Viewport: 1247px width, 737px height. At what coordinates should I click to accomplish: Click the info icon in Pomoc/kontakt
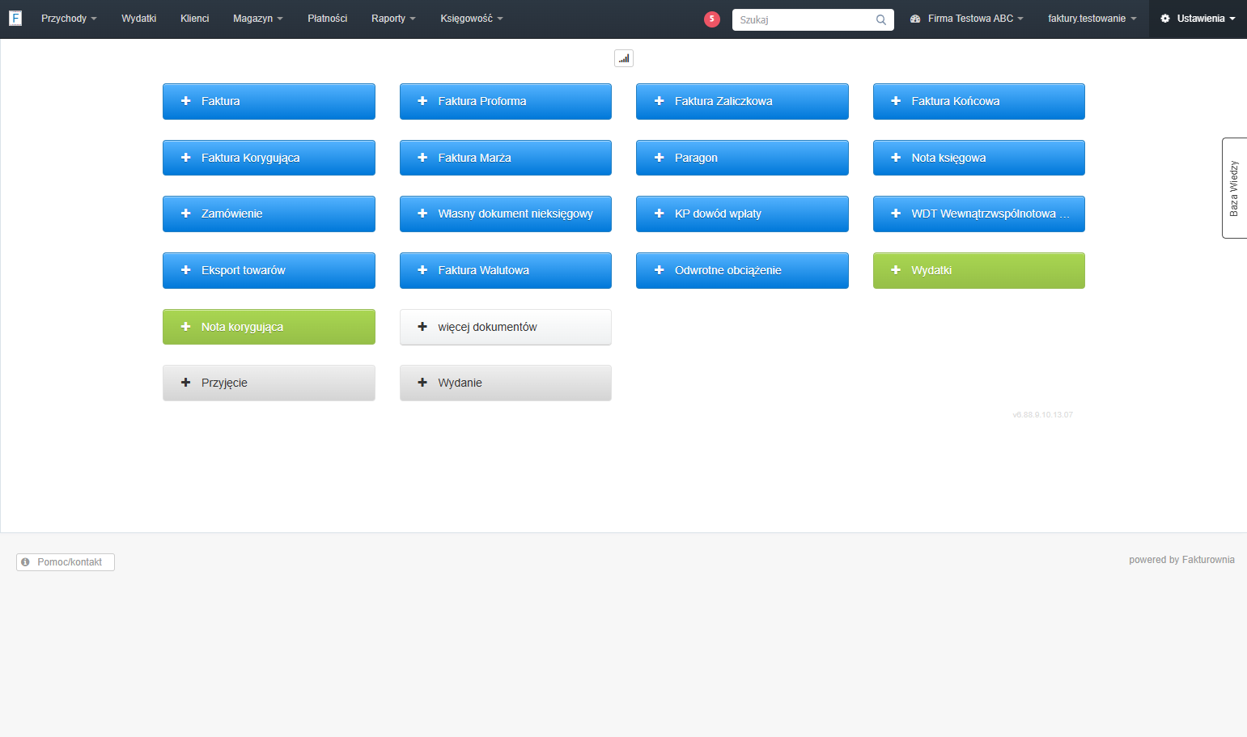[x=25, y=562]
